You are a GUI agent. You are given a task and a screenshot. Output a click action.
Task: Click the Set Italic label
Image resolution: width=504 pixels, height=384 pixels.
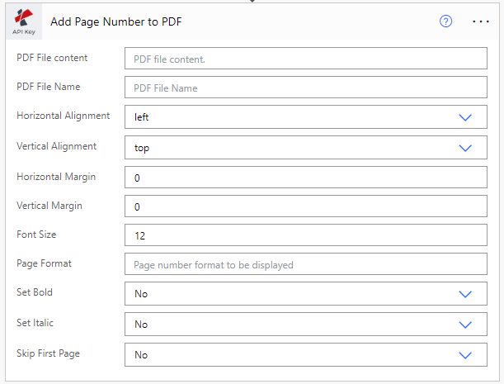pos(35,323)
